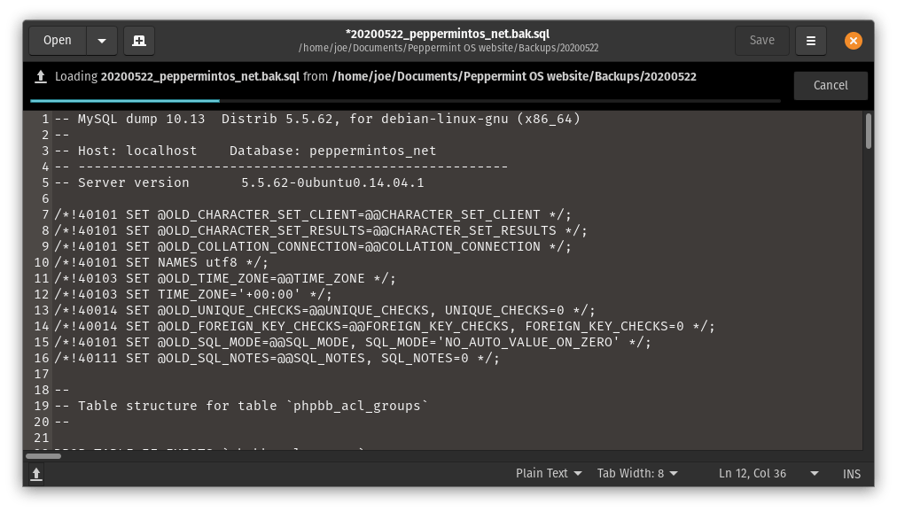Open the hamburger menu
This screenshot has height=512, width=897.
[811, 41]
